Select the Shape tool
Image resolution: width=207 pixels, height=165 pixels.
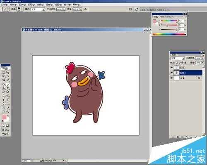click(8, 103)
